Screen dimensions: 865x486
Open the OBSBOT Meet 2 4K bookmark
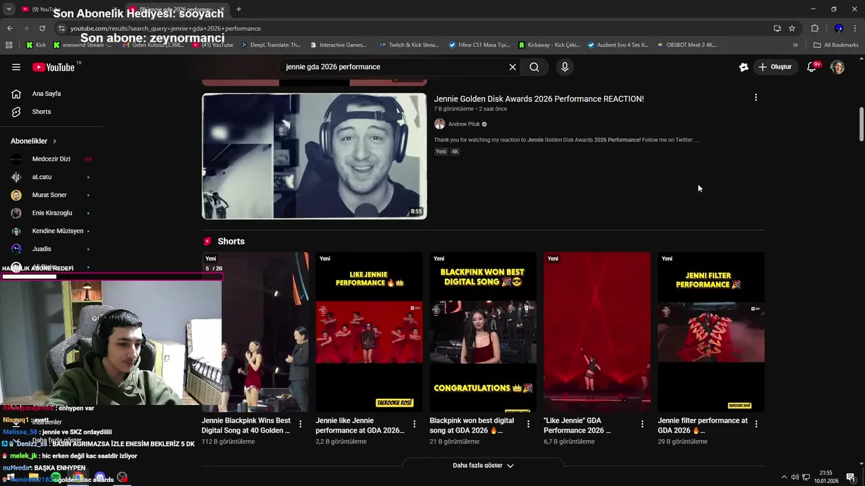point(686,45)
